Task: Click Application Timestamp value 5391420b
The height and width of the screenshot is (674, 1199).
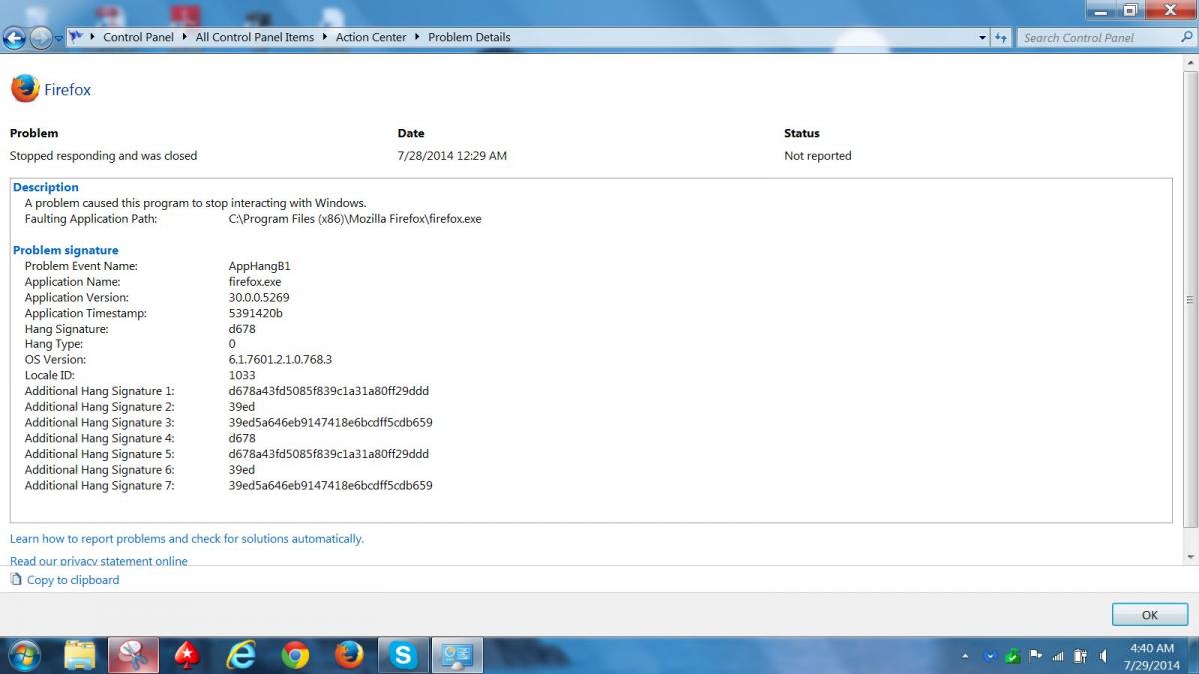Action: click(255, 313)
